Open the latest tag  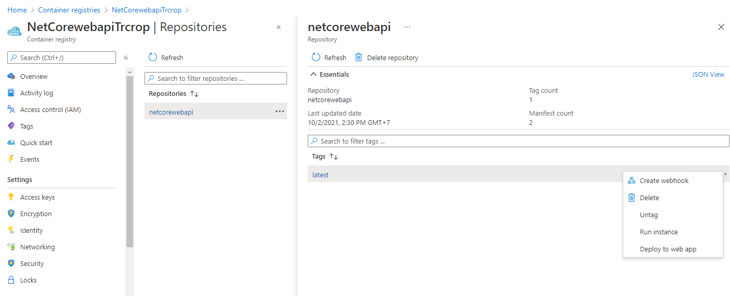click(x=321, y=175)
